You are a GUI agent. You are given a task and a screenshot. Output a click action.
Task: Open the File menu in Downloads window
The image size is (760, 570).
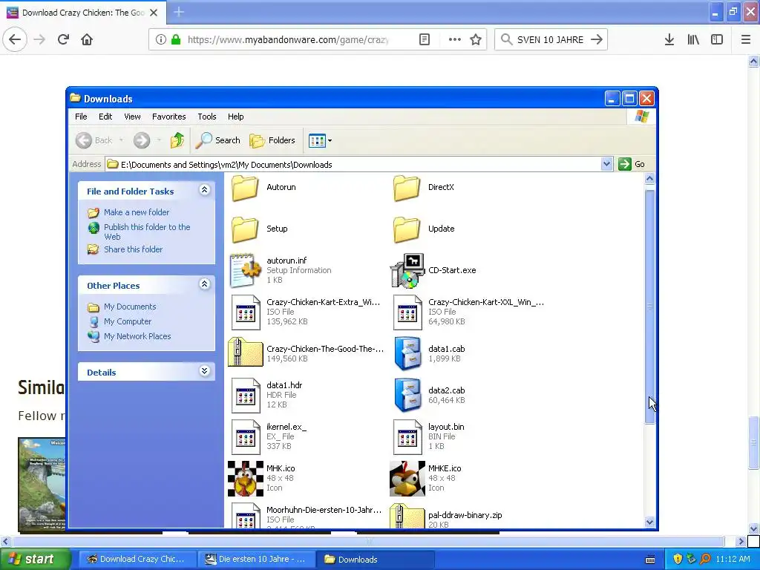81,117
